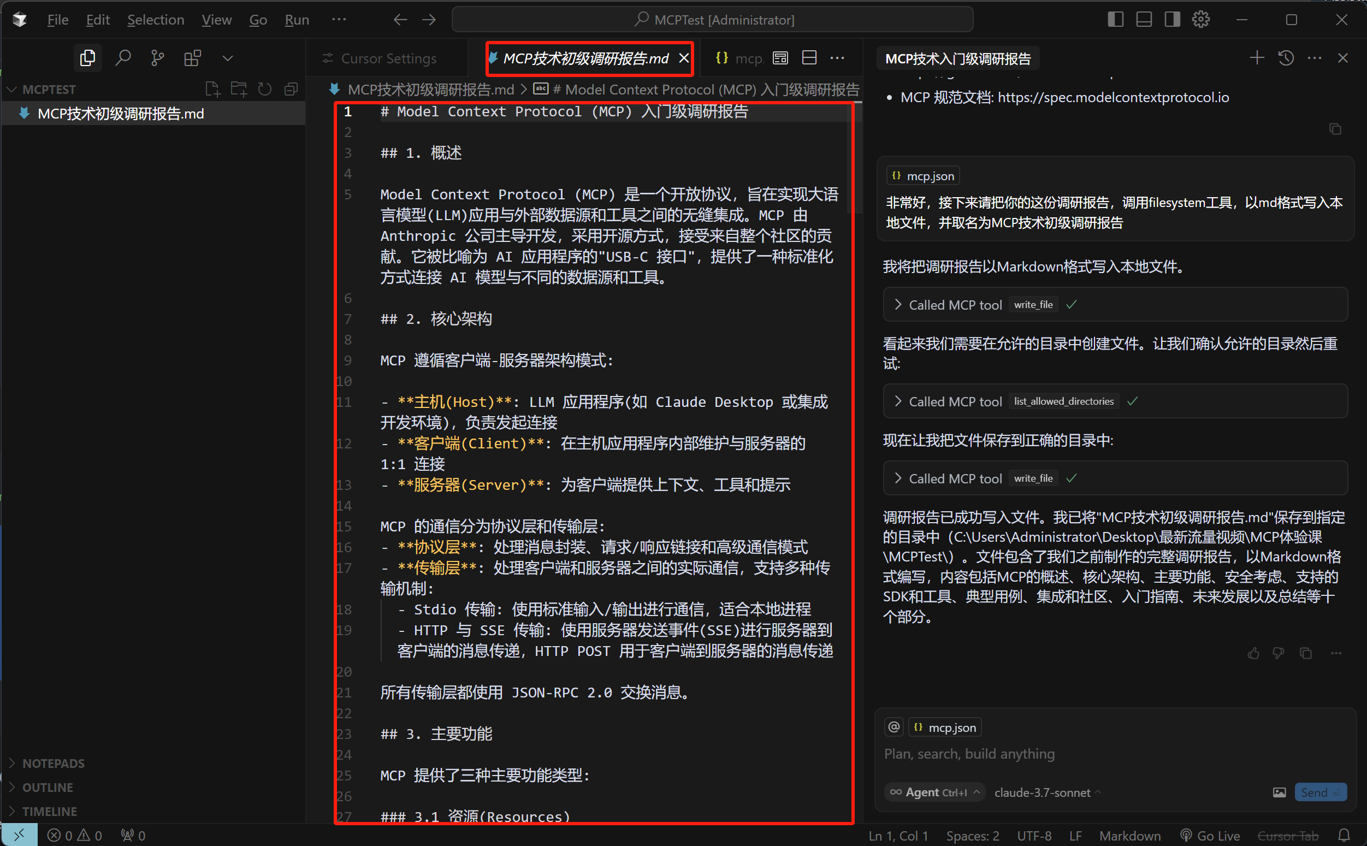Toggle the AI pane layout

[x=1173, y=20]
